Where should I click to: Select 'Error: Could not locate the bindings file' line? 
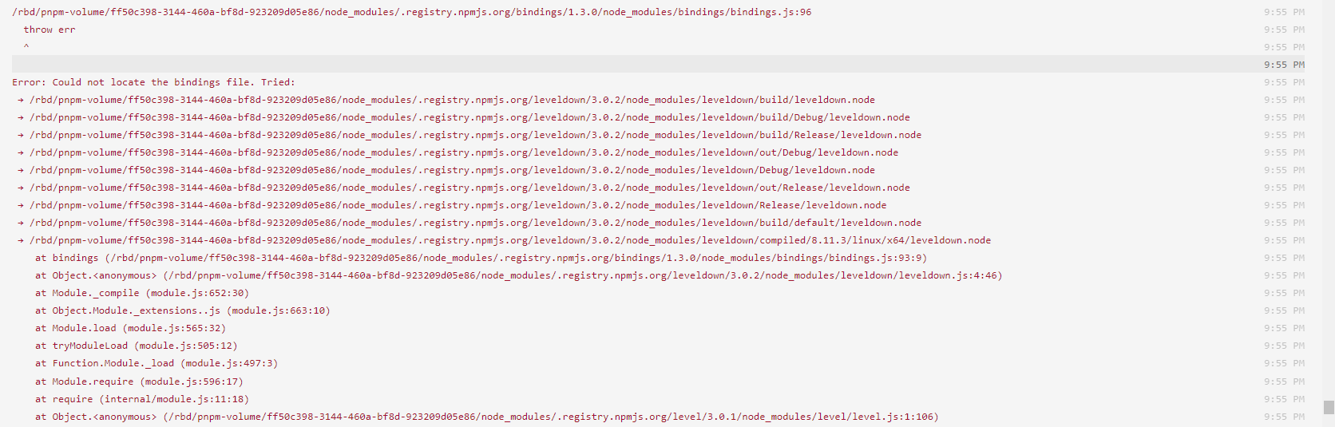click(x=153, y=82)
